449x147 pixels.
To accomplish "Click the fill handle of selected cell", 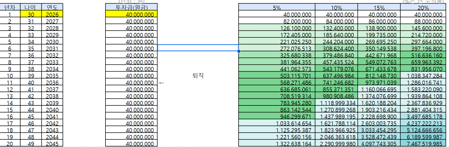I will pos(239,51).
